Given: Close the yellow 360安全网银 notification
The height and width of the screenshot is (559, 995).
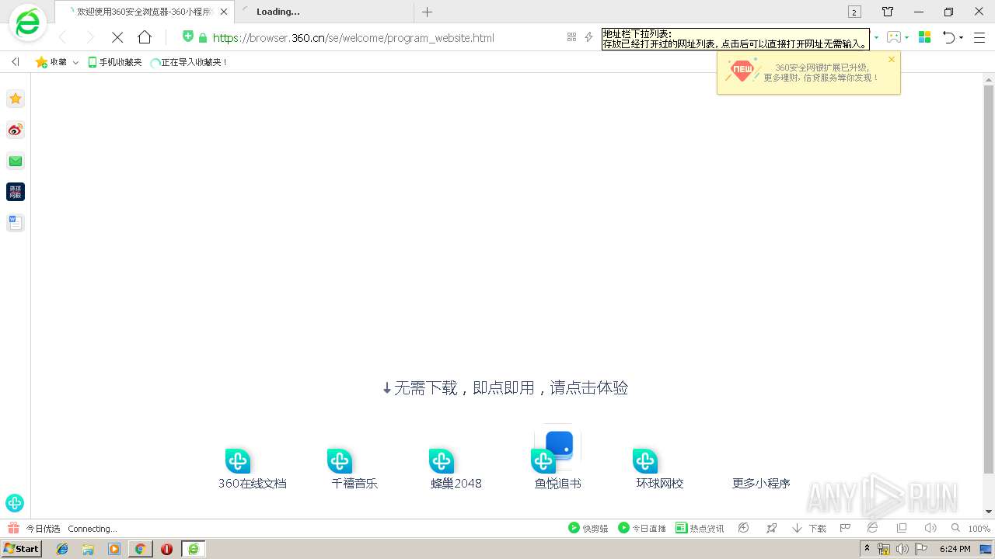Looking at the screenshot, I should 891,59.
